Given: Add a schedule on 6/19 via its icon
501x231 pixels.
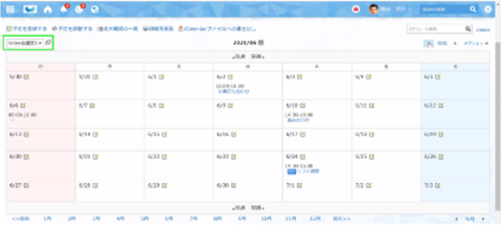Looking at the screenshot, I should tap(441, 135).
